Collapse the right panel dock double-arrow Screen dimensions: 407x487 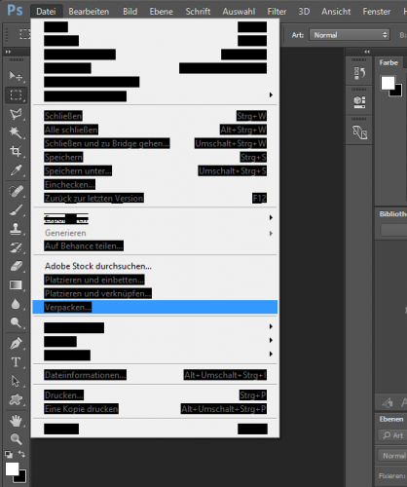click(367, 52)
